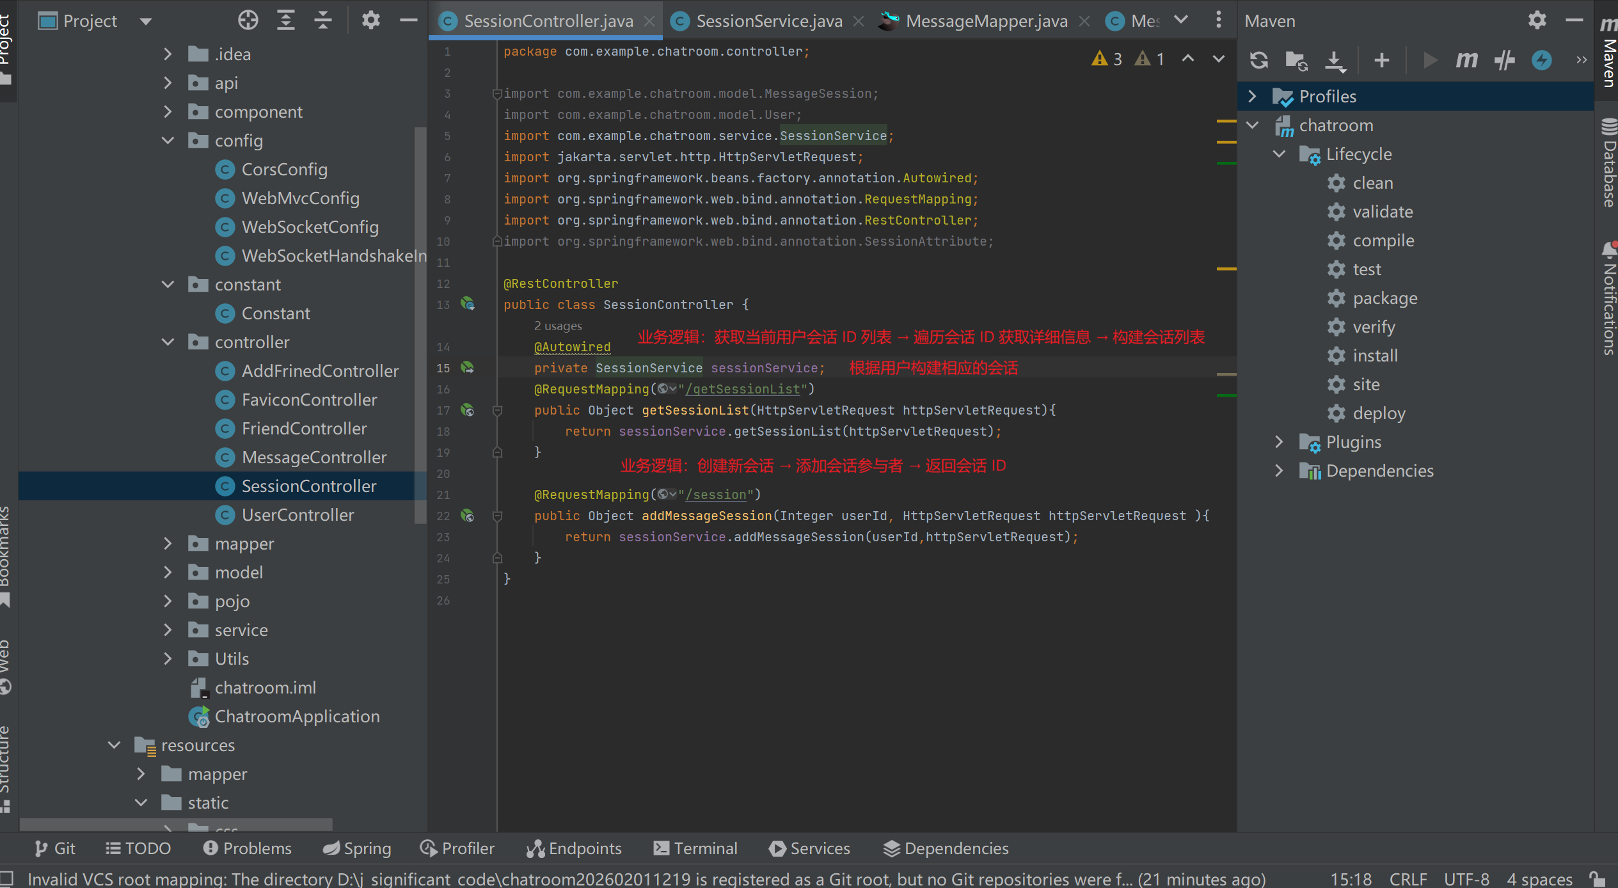Image resolution: width=1618 pixels, height=888 pixels.
Task: Open Project panel settings gear
Action: 370,20
